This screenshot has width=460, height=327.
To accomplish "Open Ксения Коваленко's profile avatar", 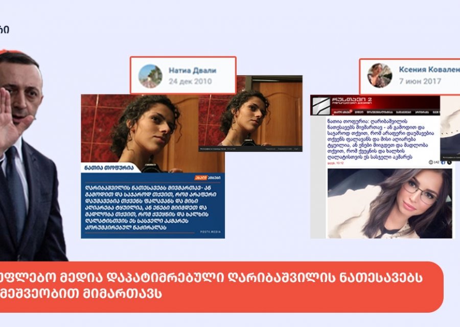I will [380, 74].
